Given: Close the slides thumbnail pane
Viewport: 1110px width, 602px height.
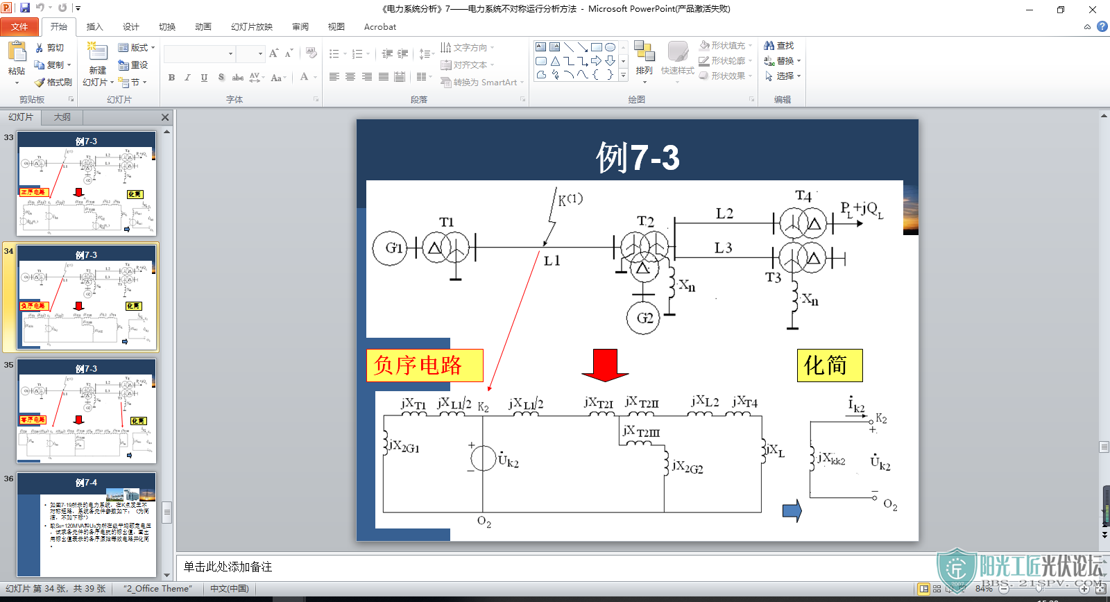Looking at the screenshot, I should pyautogui.click(x=165, y=117).
